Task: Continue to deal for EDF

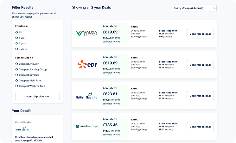Action: click(x=200, y=65)
